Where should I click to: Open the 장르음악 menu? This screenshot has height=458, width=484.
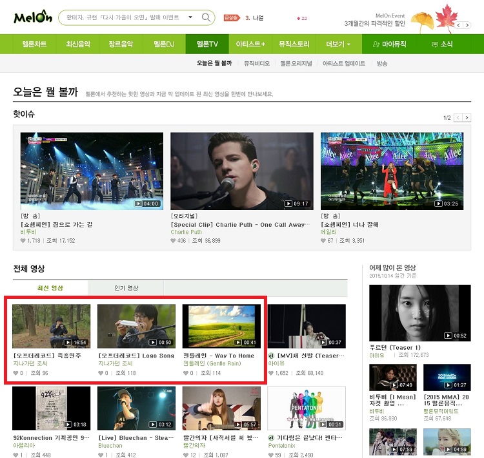121,44
